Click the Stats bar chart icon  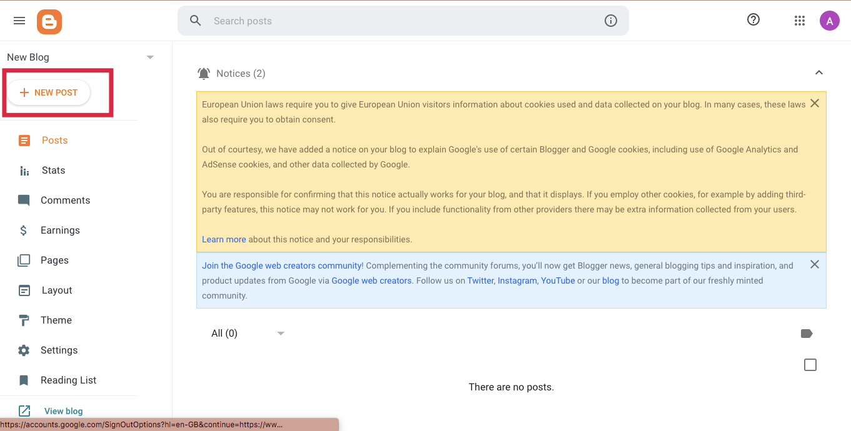click(24, 171)
